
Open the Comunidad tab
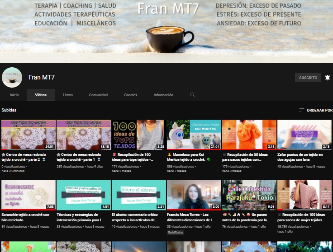coord(98,95)
